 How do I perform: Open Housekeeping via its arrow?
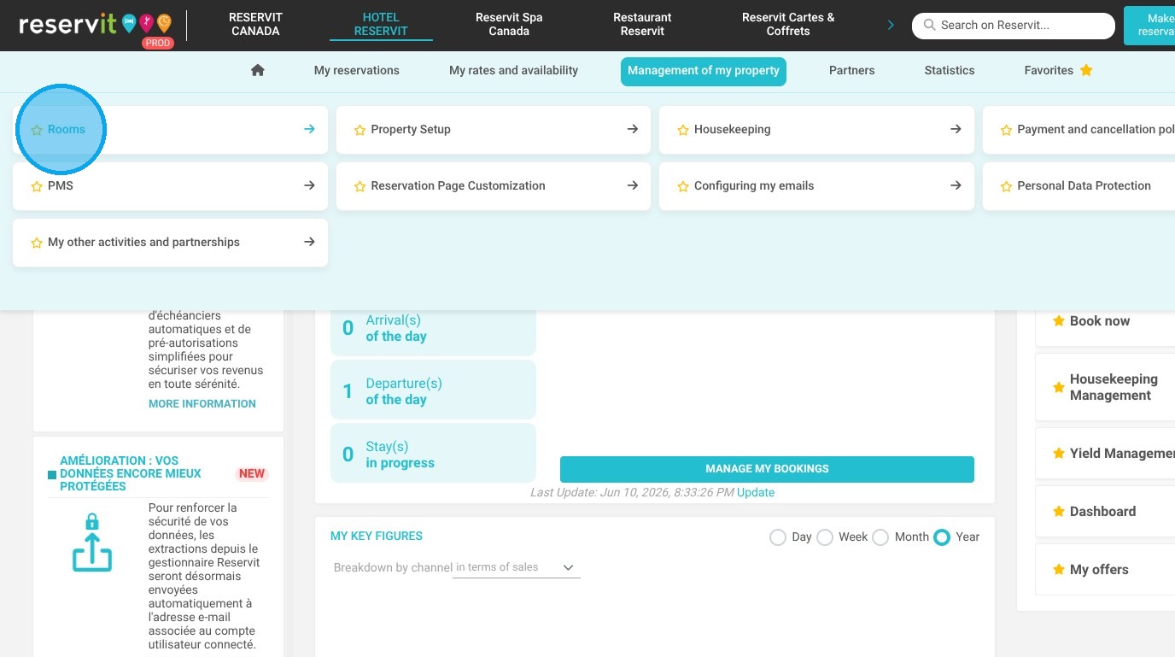[956, 129]
